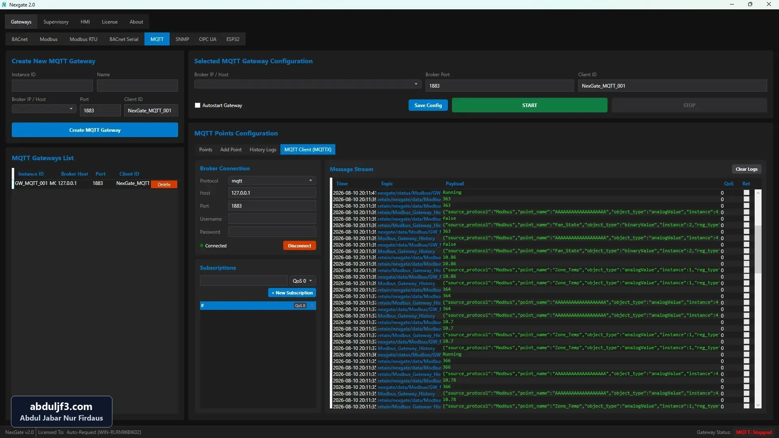Click the Create MQTT Gateway button
Screen dimensions: 779x438
[95, 130]
